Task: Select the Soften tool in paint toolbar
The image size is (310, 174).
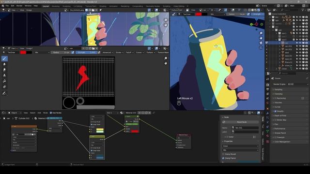Action: click(4, 64)
